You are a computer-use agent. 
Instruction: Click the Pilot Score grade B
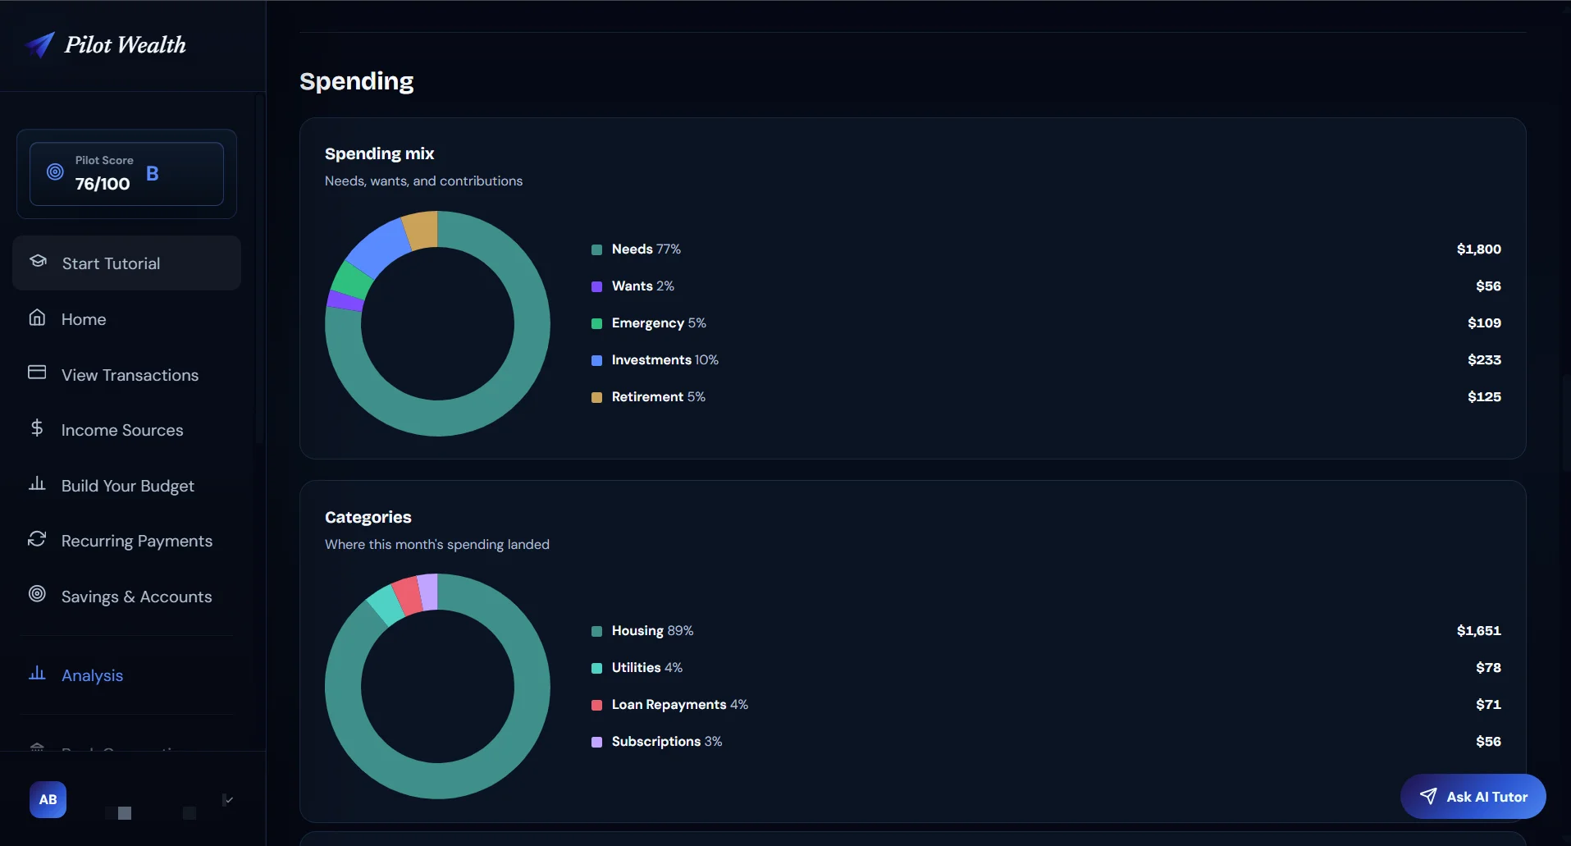tap(153, 173)
